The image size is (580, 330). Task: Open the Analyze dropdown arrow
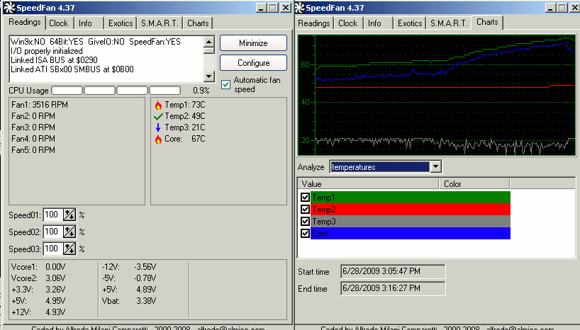436,166
